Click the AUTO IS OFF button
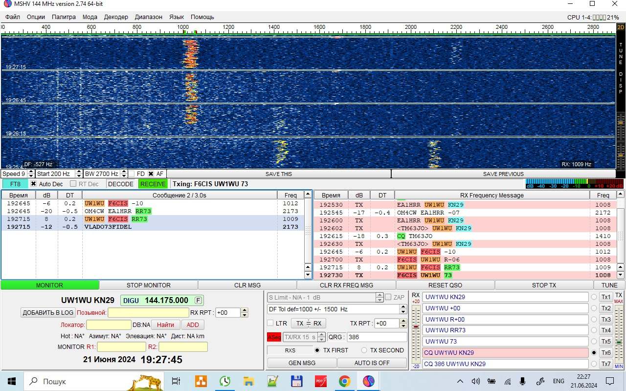The height and width of the screenshot is (391, 626). (372, 363)
